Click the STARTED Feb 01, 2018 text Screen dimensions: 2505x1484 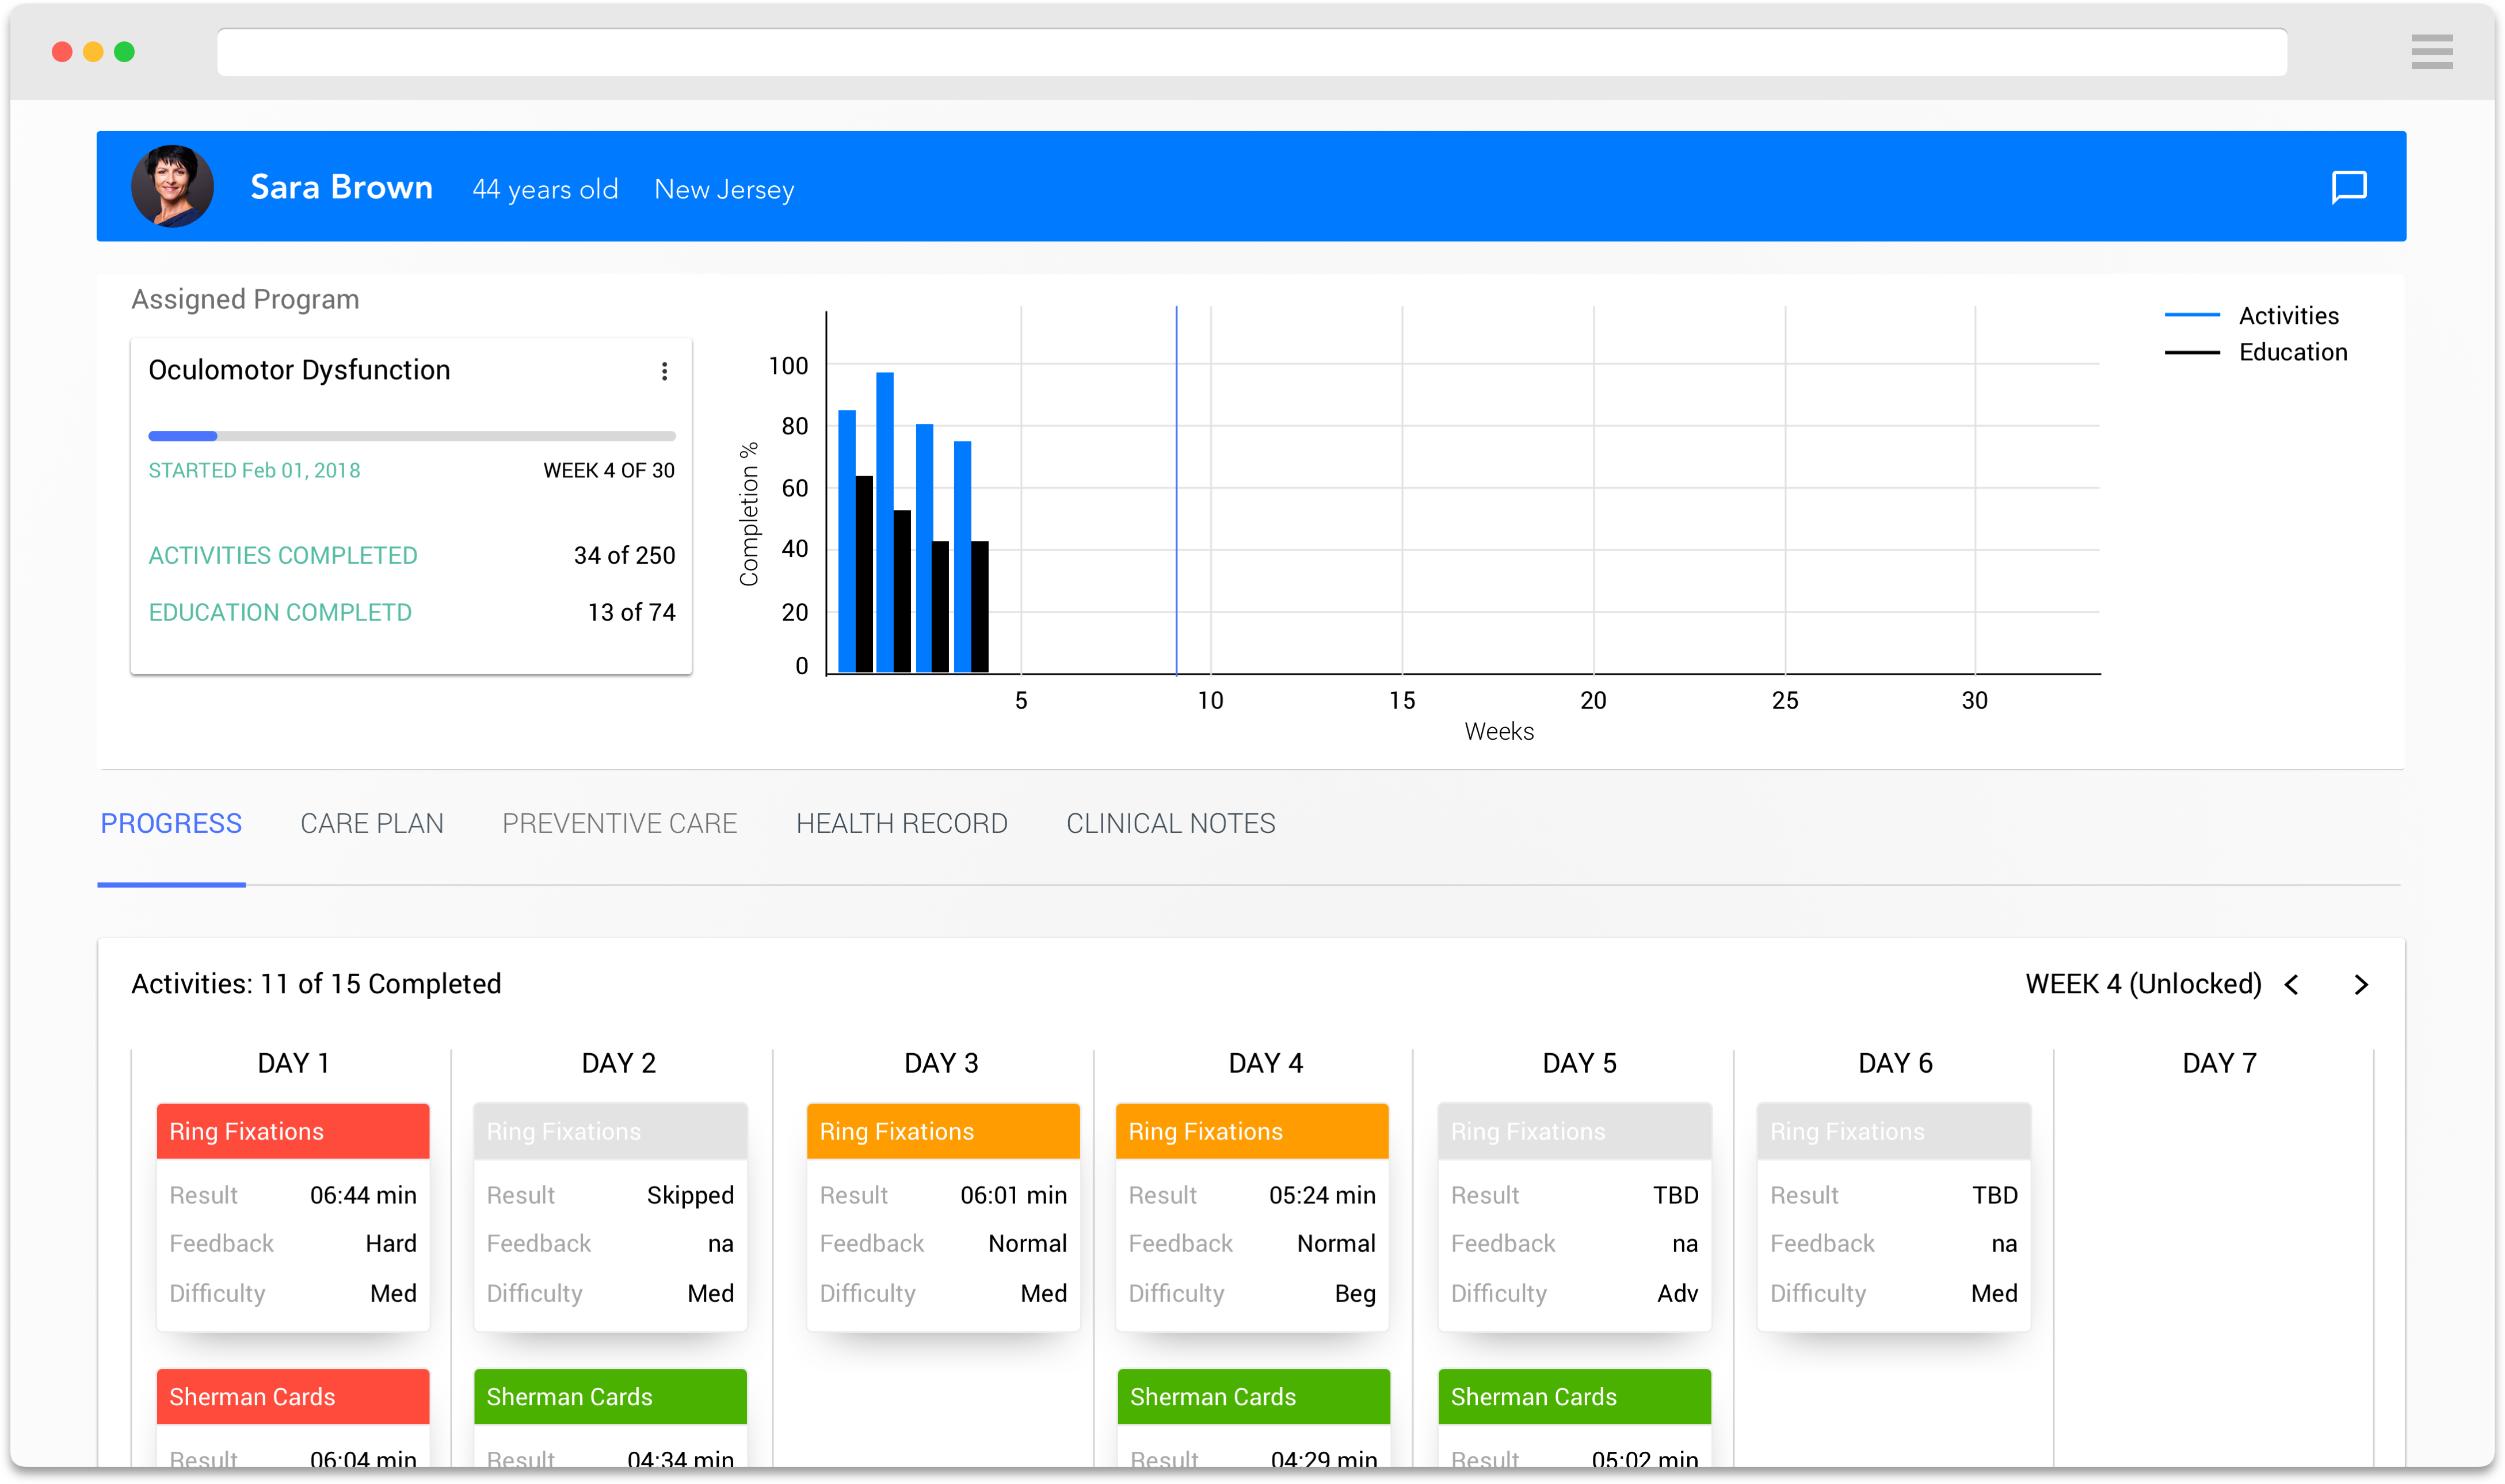(254, 471)
